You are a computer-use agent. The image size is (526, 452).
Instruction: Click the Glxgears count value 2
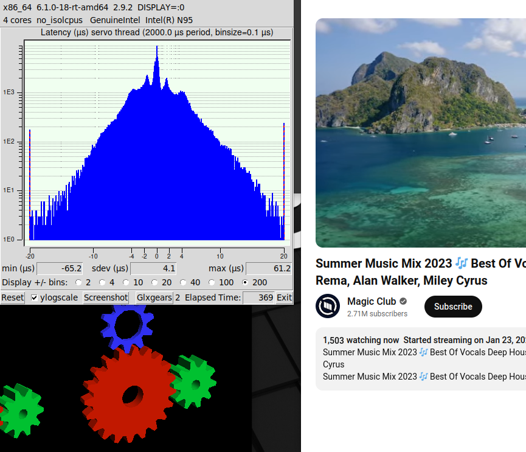click(x=178, y=297)
